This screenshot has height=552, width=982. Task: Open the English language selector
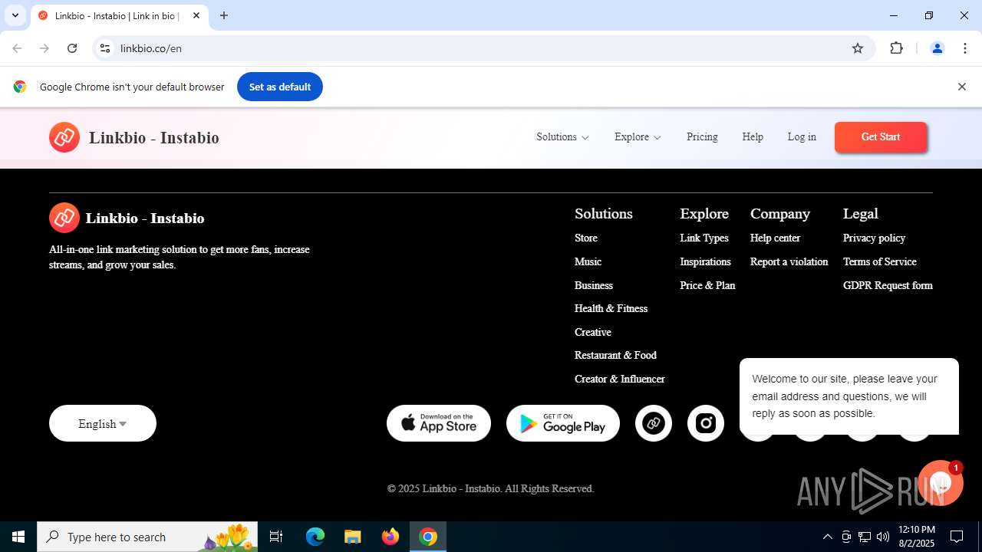pyautogui.click(x=103, y=423)
